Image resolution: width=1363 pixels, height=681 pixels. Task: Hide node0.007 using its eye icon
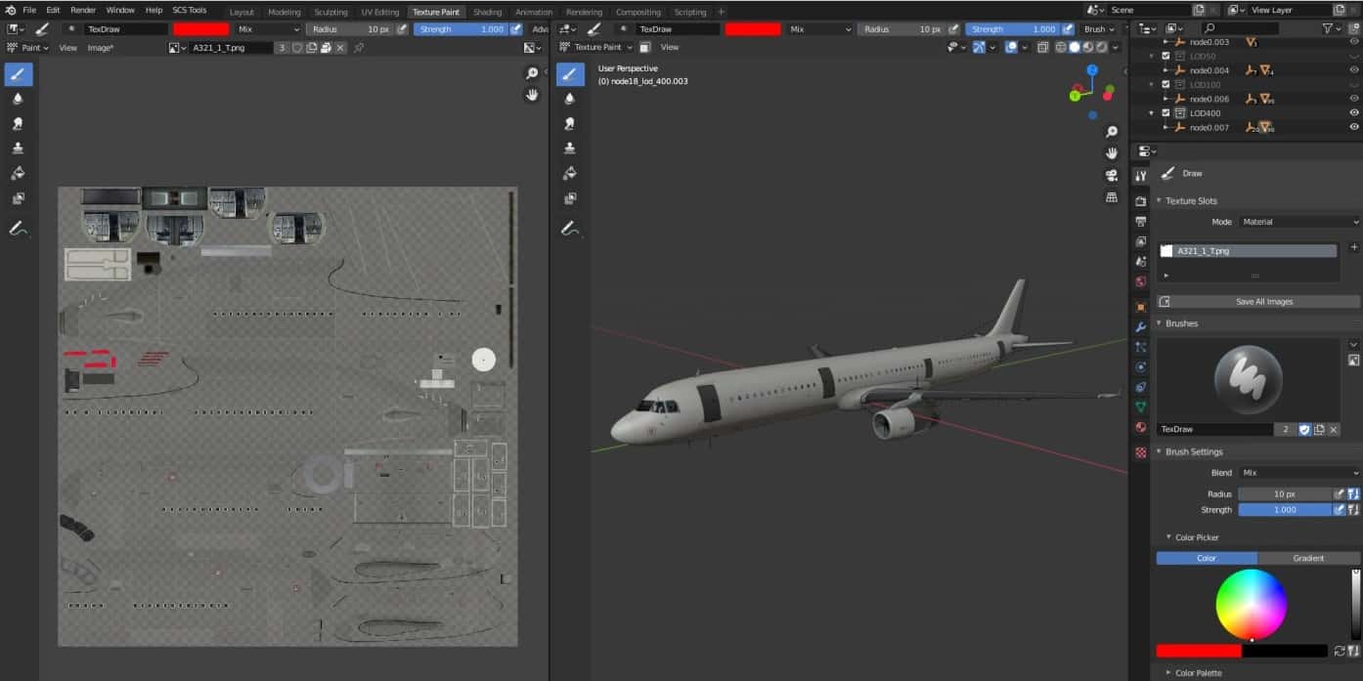[x=1353, y=126]
